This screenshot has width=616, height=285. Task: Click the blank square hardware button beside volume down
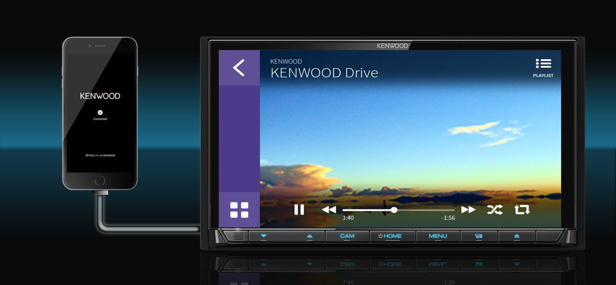(238, 236)
